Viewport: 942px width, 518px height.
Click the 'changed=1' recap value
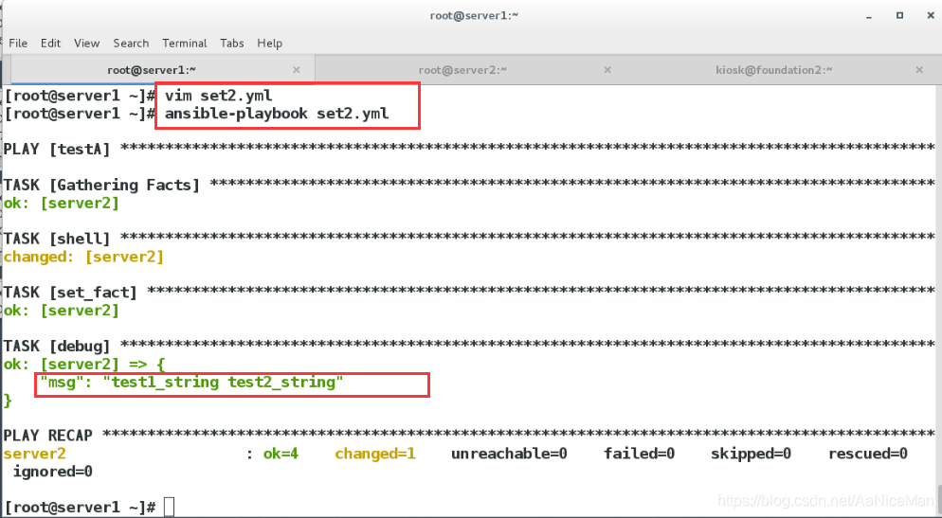point(375,454)
